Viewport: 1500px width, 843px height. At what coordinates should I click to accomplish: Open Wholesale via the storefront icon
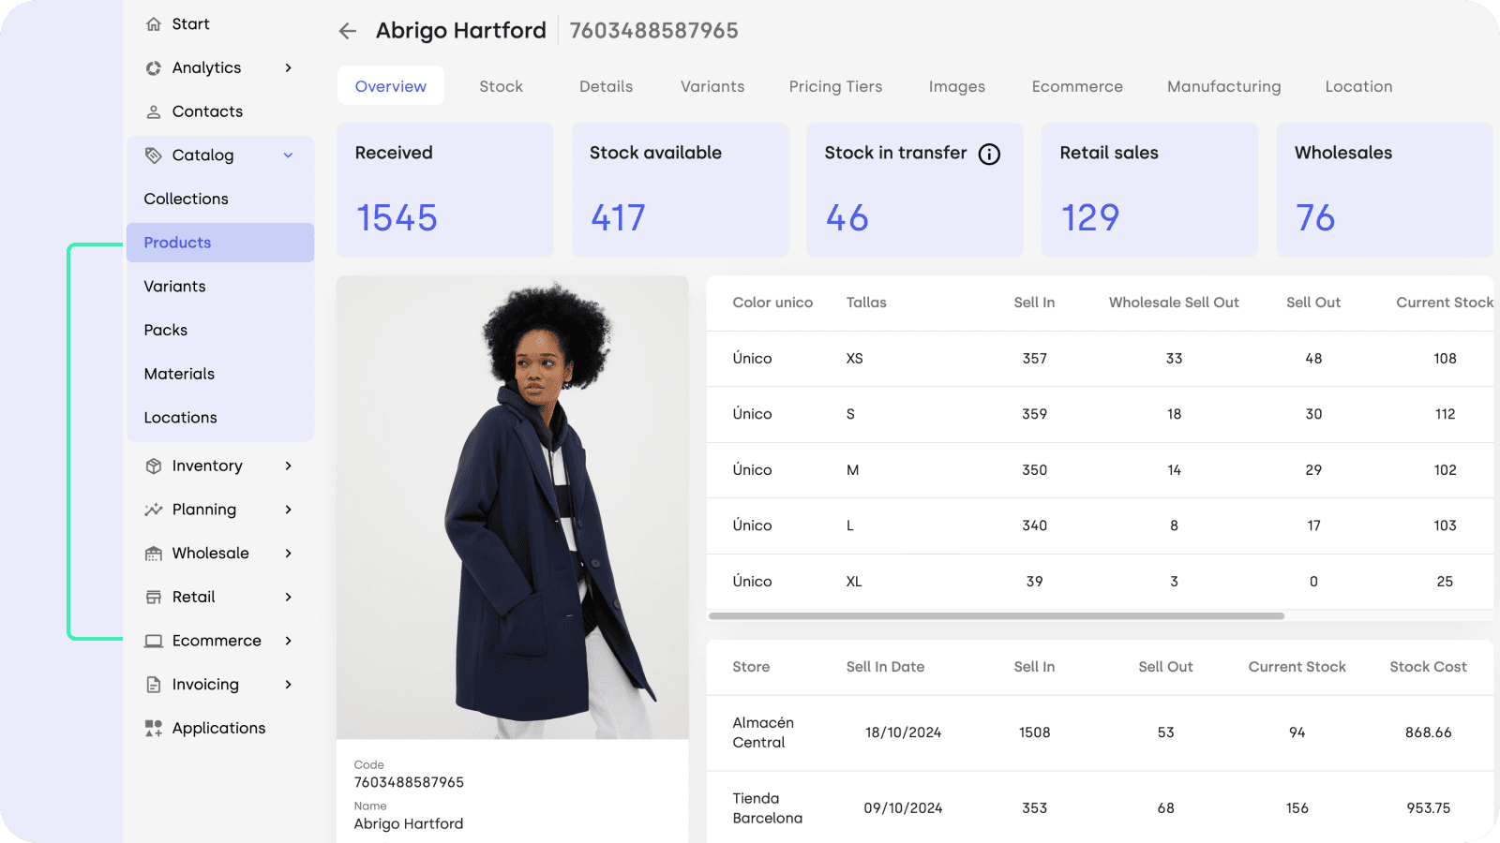pyautogui.click(x=153, y=553)
